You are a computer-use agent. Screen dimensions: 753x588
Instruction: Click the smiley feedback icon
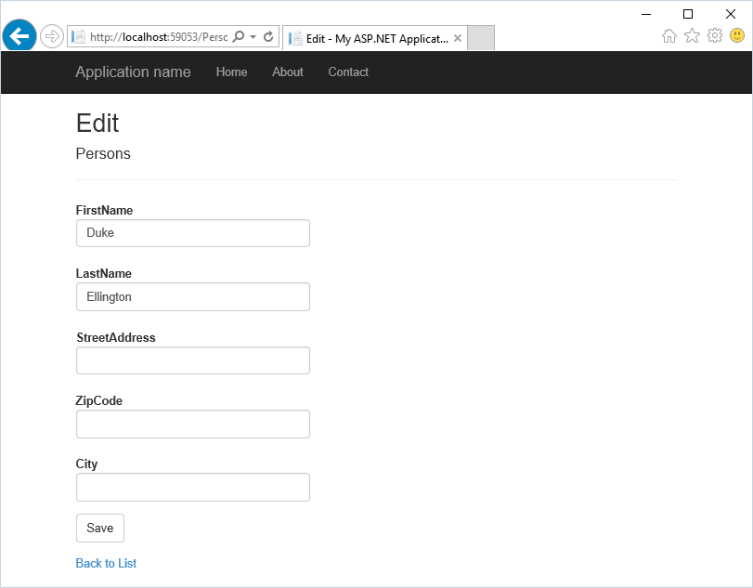coord(736,35)
